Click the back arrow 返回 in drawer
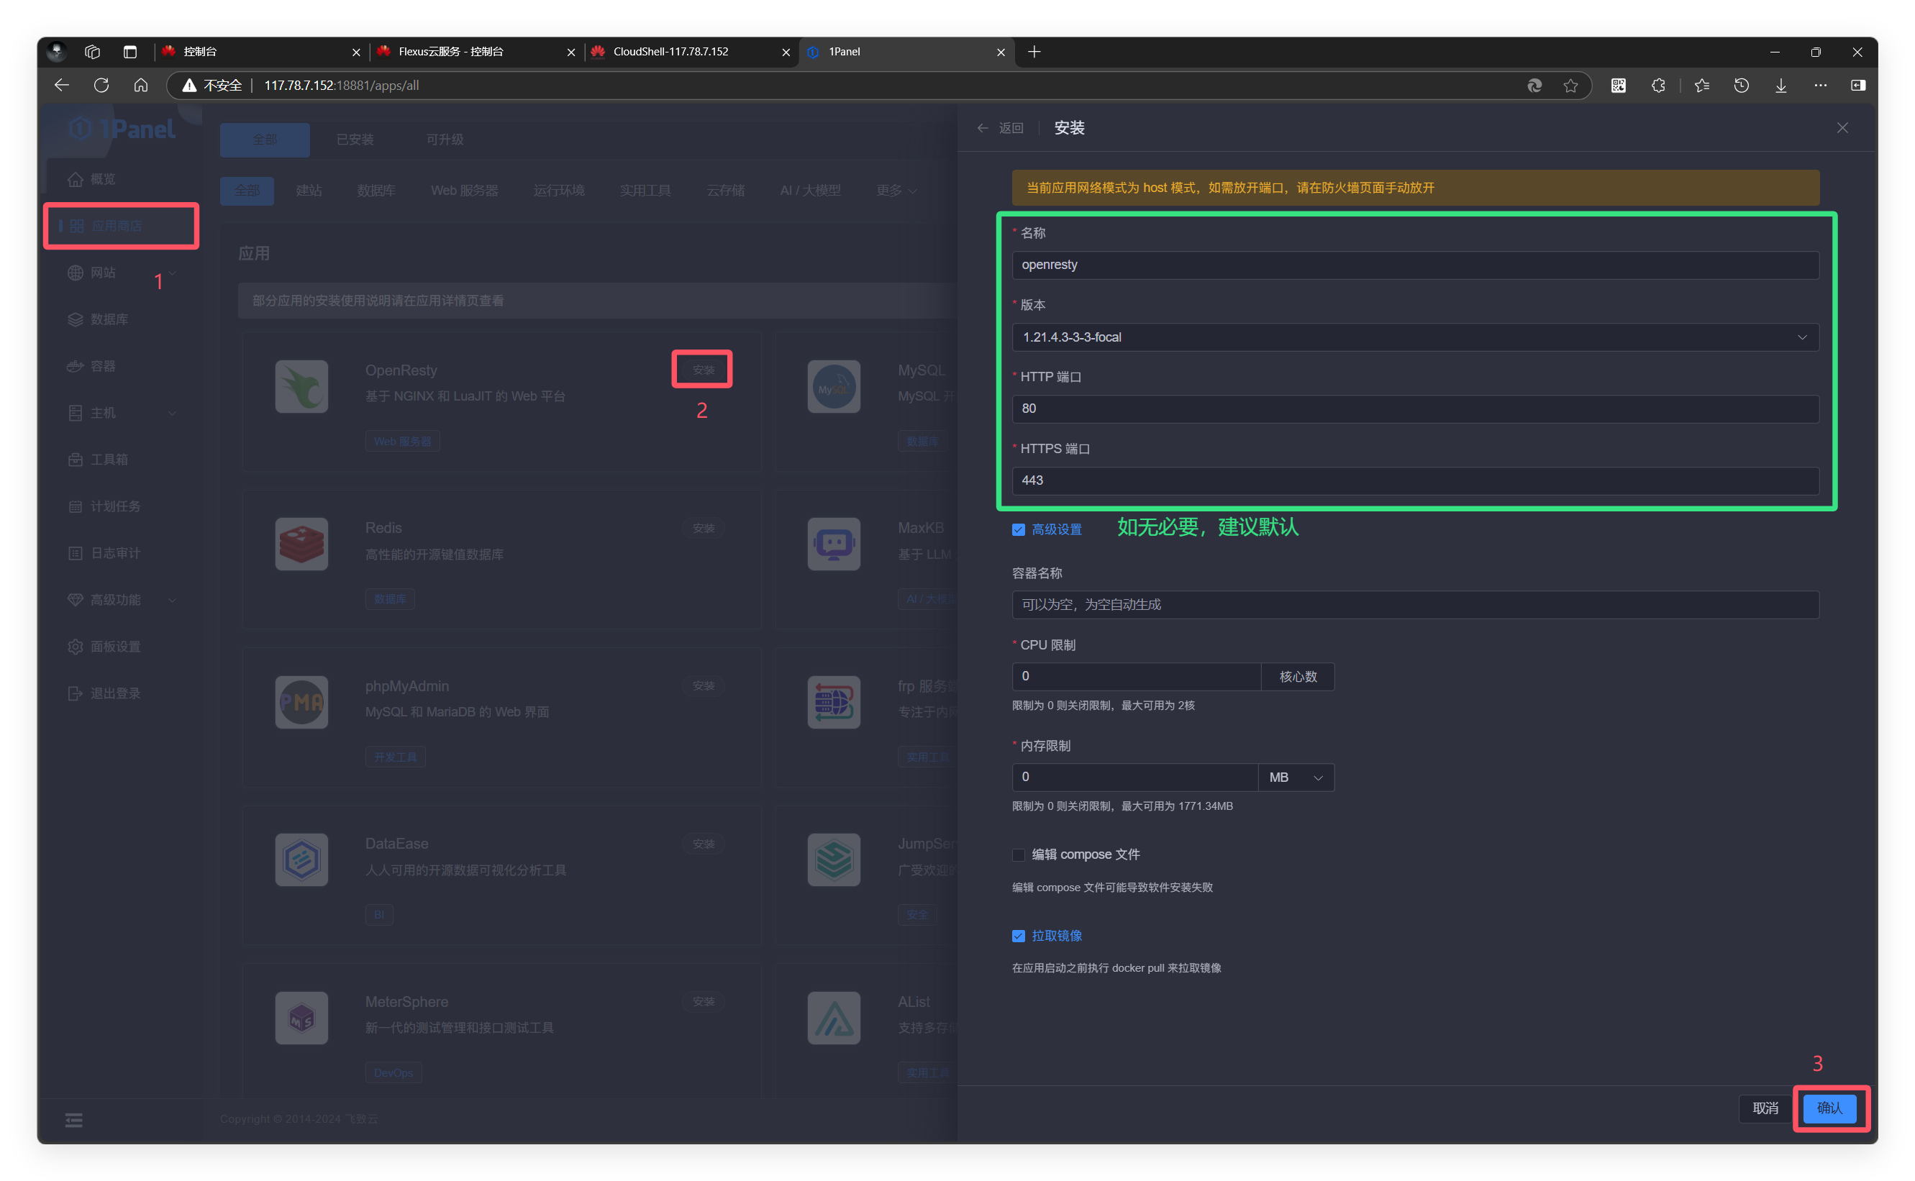 tap(1000, 127)
